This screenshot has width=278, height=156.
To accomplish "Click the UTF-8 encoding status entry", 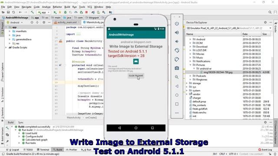I will pos(233,154).
